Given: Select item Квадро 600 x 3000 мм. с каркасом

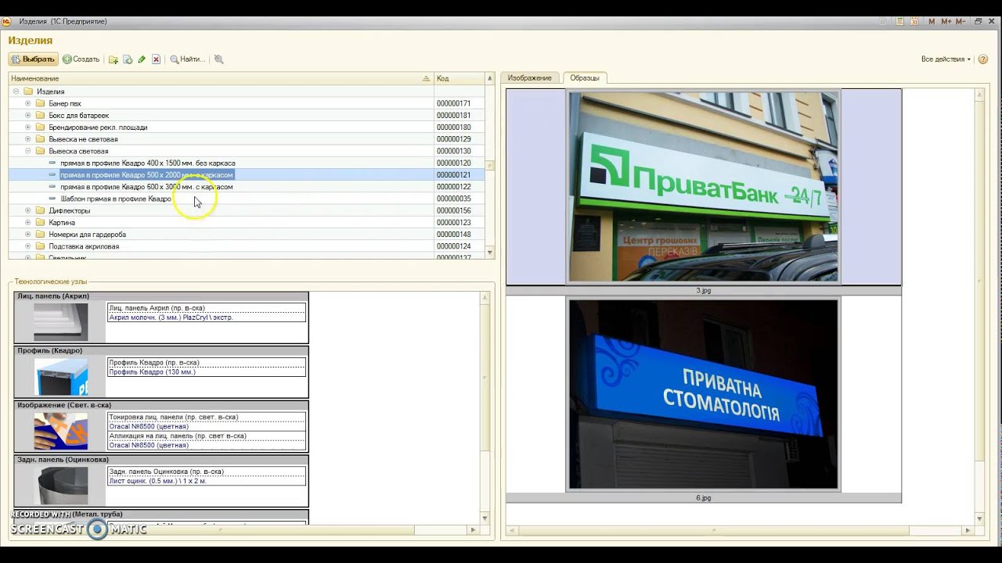Looking at the screenshot, I should [x=146, y=187].
